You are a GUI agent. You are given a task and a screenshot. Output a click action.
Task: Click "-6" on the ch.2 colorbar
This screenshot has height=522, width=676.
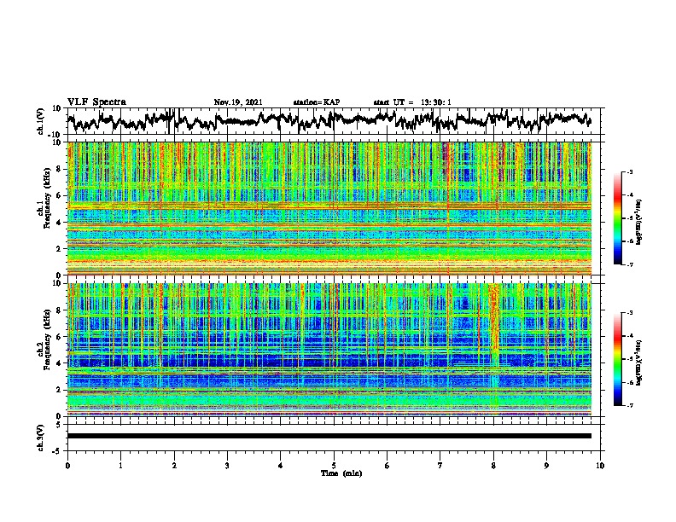630,382
